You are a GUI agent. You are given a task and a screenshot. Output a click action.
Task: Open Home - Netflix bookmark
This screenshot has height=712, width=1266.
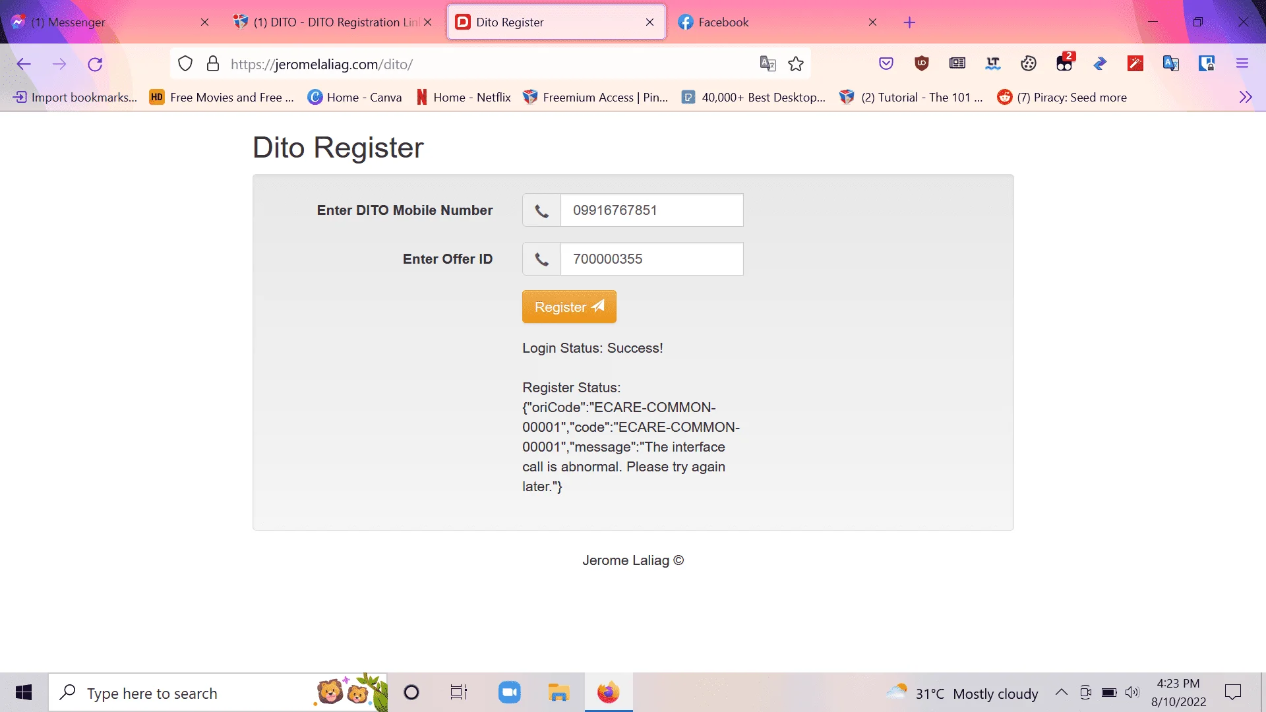(x=464, y=98)
